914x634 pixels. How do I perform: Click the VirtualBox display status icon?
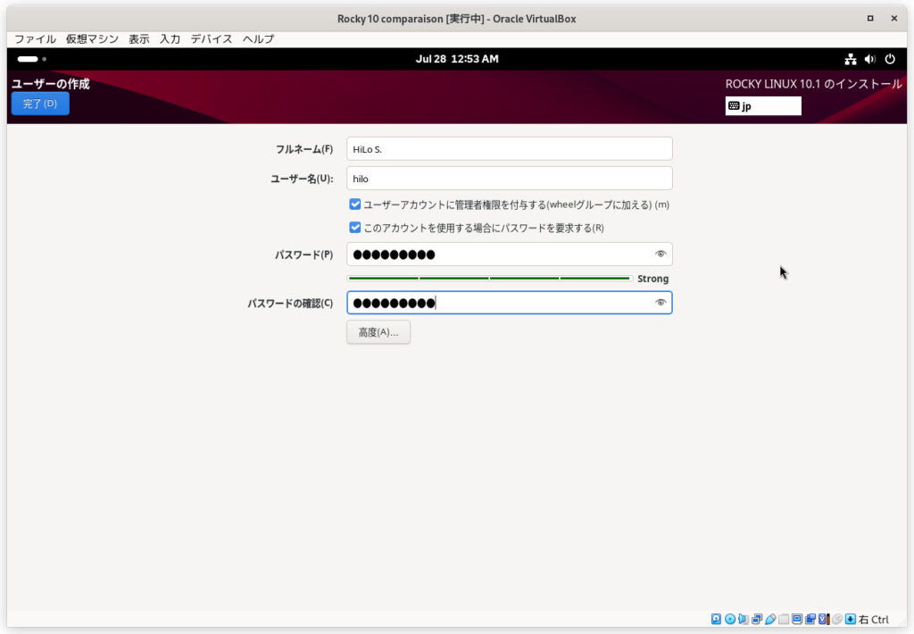click(797, 619)
